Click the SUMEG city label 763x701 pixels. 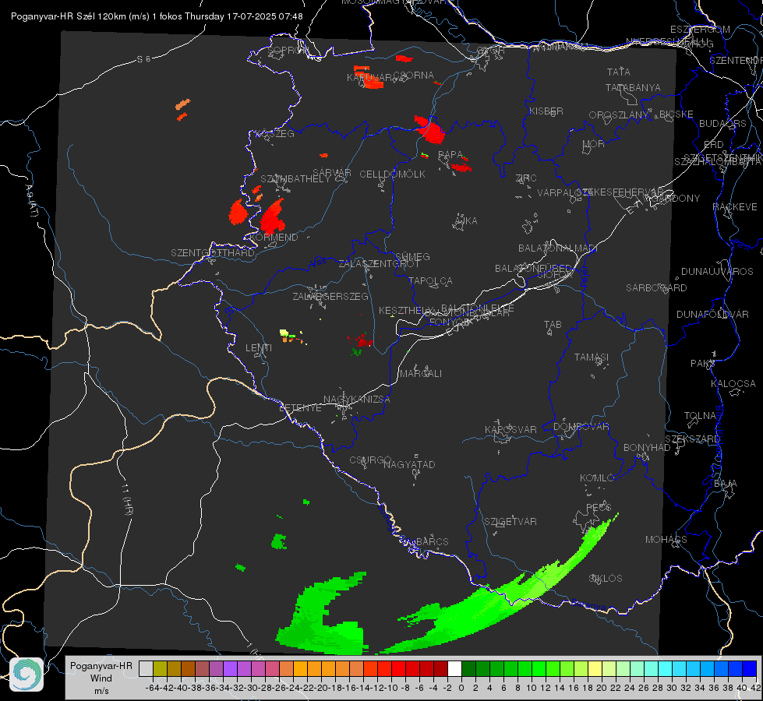412,256
